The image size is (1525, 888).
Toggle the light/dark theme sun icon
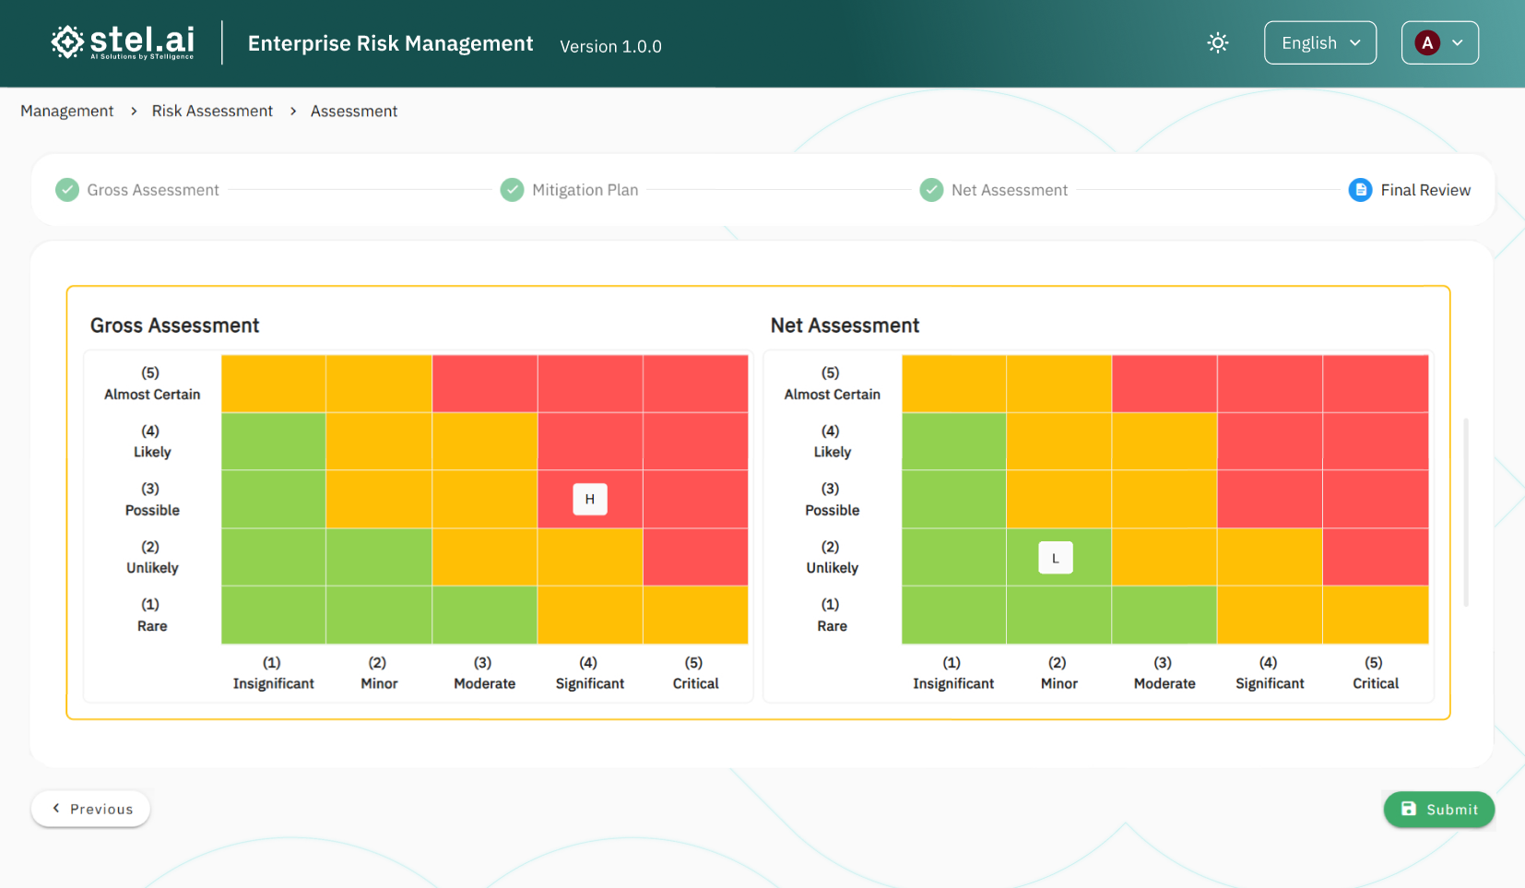(x=1218, y=43)
